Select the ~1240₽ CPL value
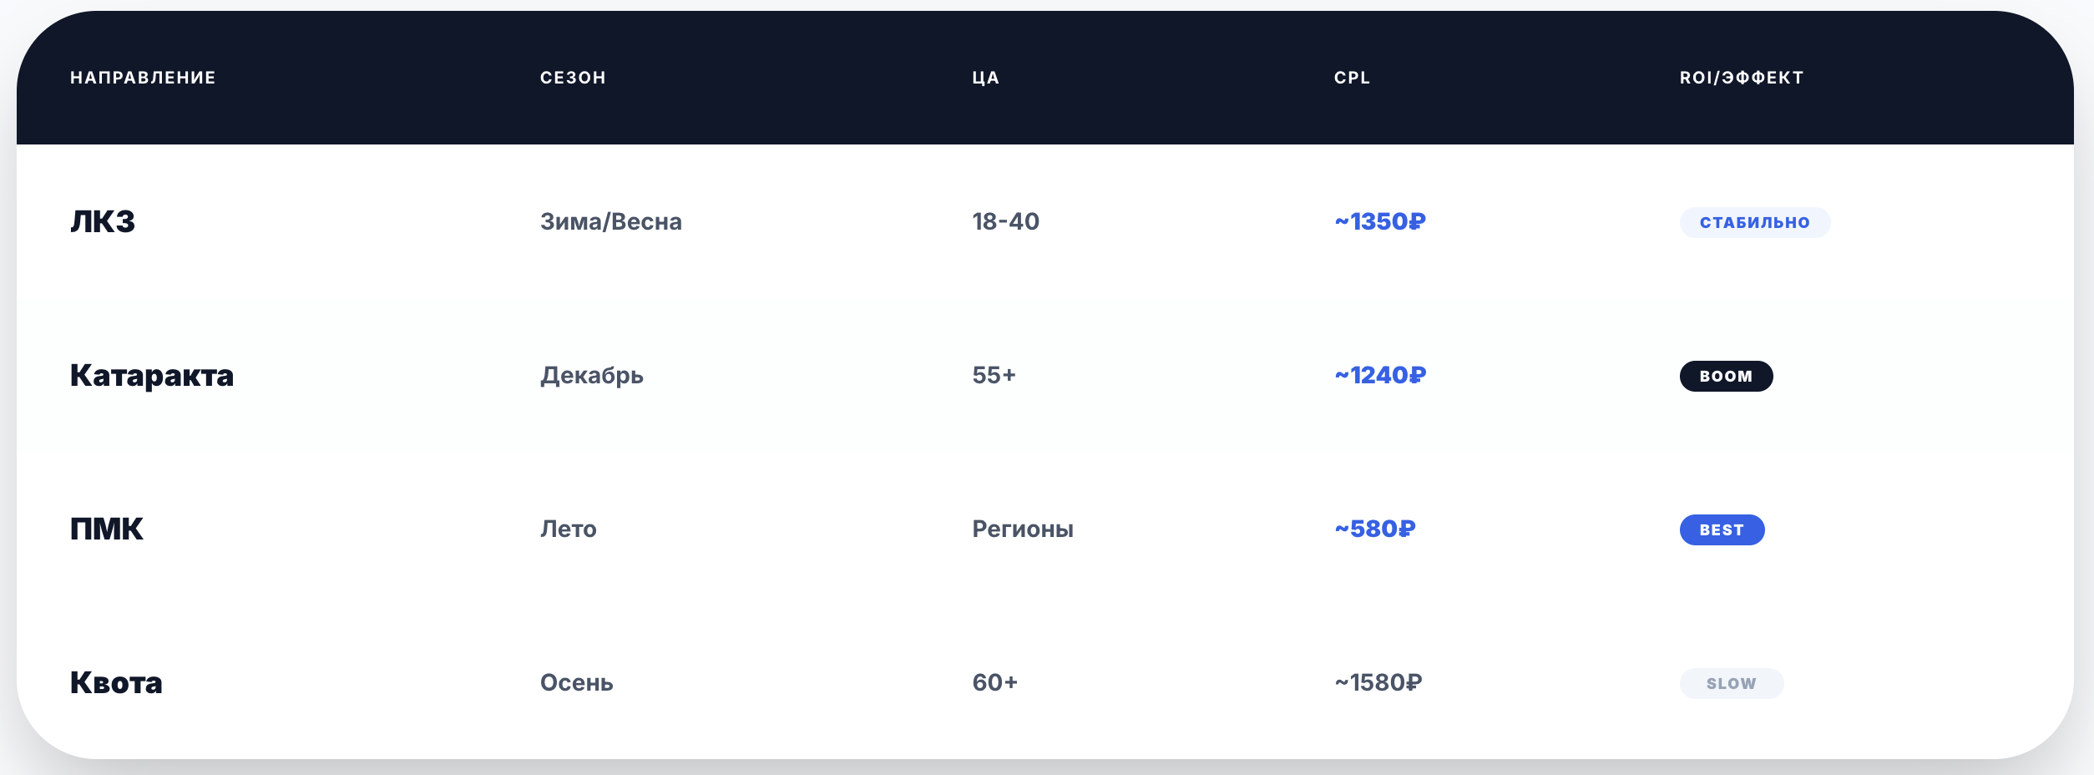This screenshot has height=775, width=2094. pyautogui.click(x=1380, y=375)
